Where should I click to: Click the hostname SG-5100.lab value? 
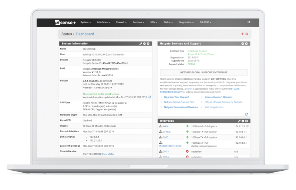(89, 49)
